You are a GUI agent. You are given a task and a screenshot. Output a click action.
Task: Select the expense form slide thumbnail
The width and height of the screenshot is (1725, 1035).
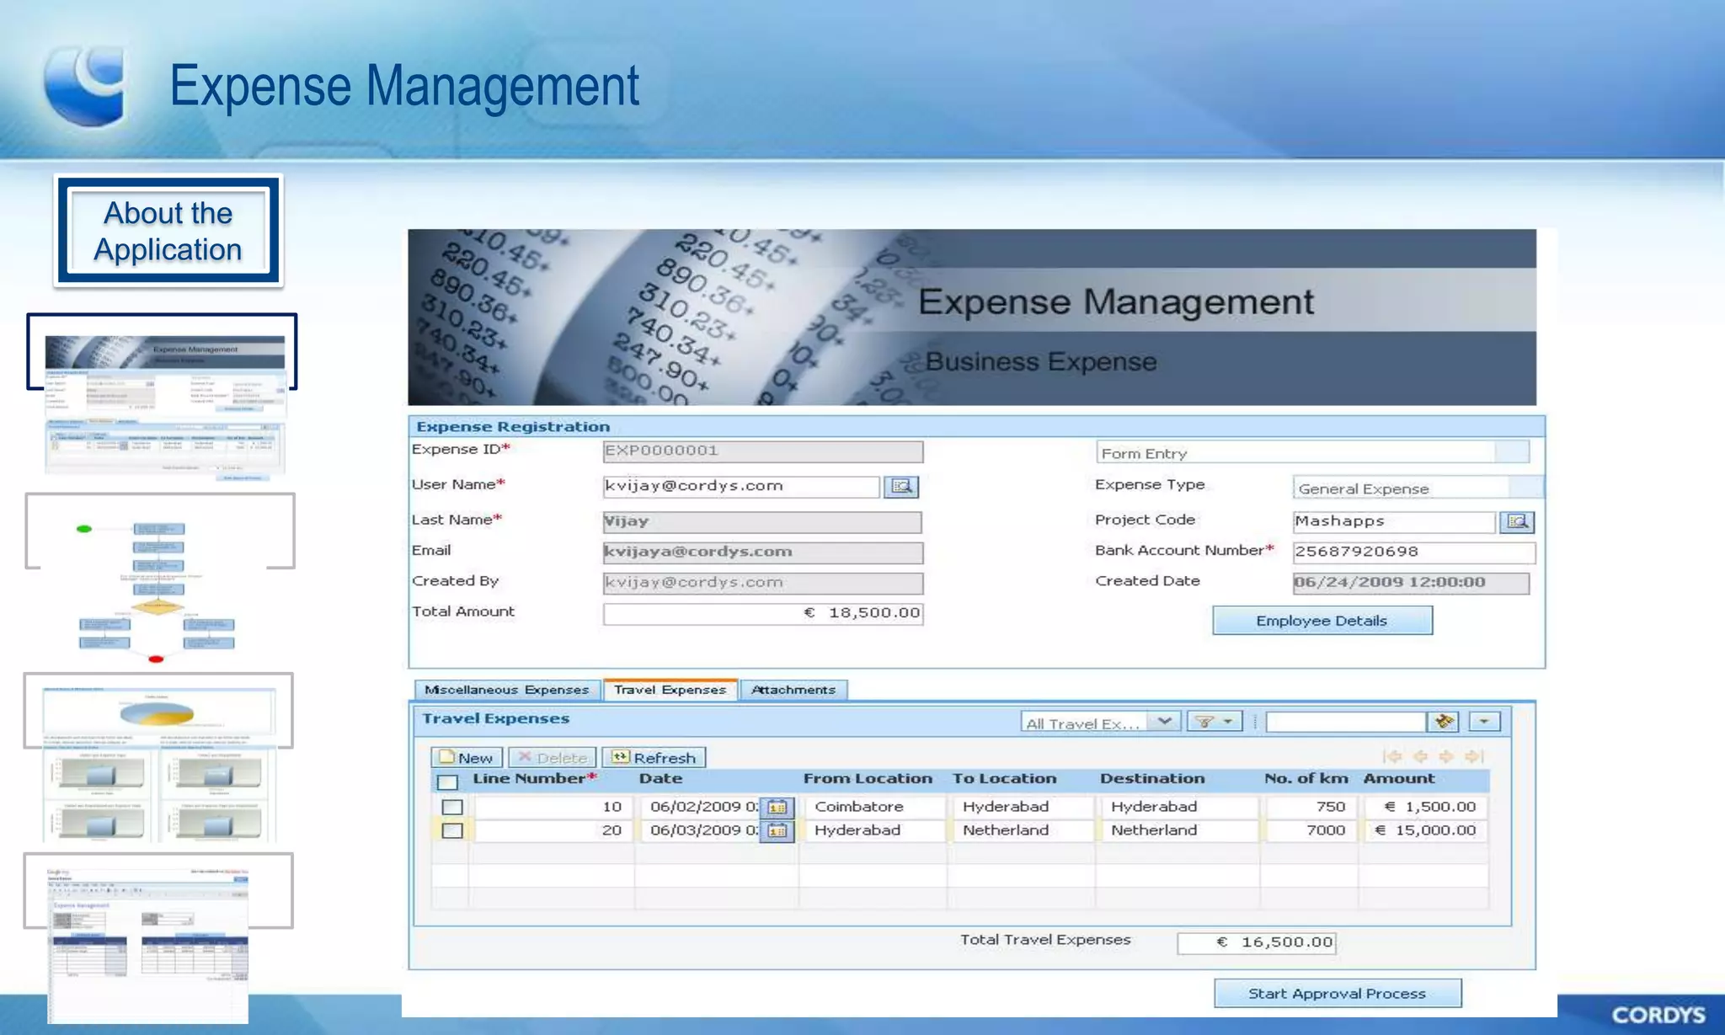(164, 408)
